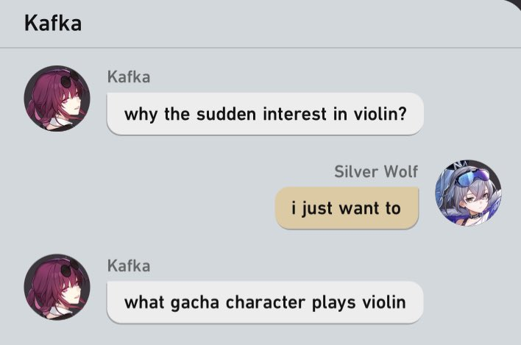Open Kafka's avatar beside the last message

click(57, 287)
